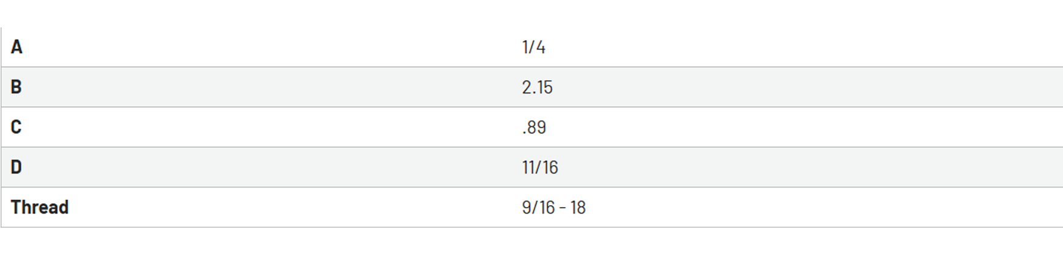Screen dimensions: 1063x255
Task: Click the divider line between rows A and B
Action: [531, 67]
